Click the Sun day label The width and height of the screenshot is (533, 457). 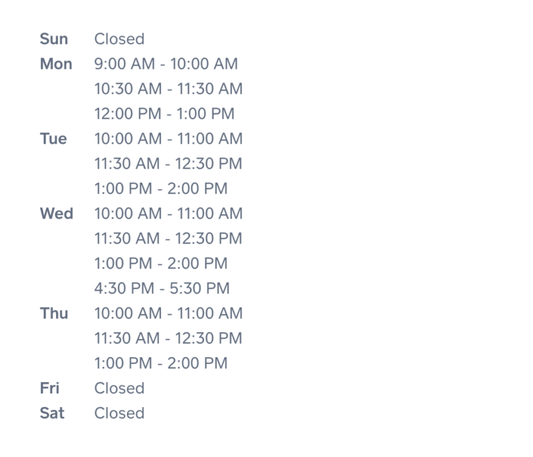[x=53, y=39]
